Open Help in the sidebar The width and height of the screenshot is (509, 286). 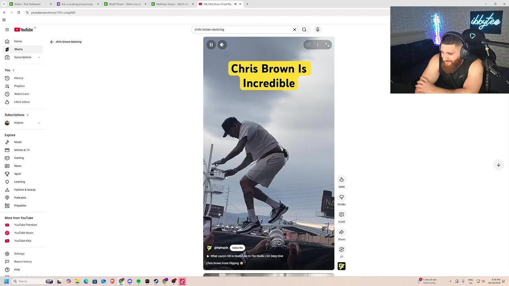point(23,270)
